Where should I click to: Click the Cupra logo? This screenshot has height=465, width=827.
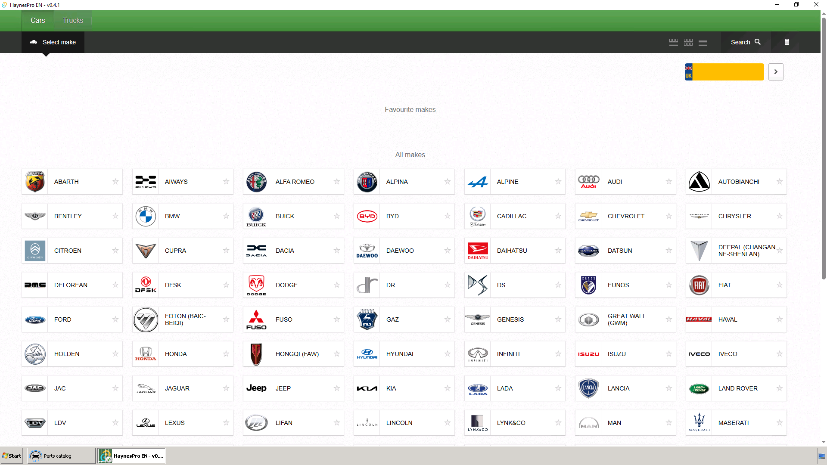click(146, 251)
